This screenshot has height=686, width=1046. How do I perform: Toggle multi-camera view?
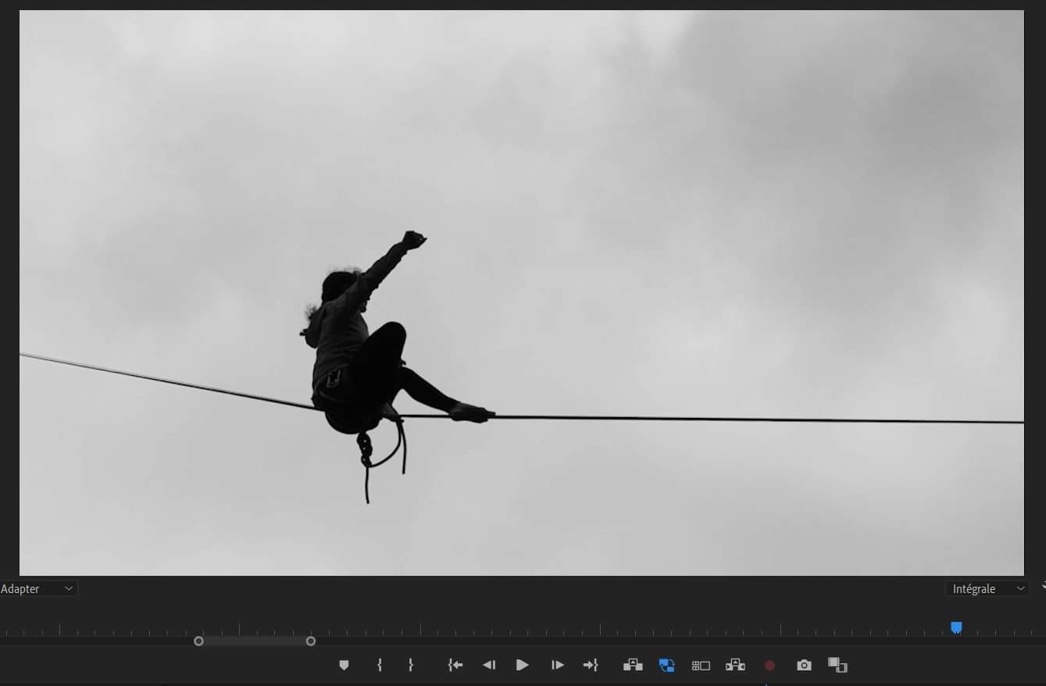tap(701, 666)
